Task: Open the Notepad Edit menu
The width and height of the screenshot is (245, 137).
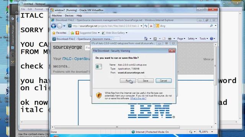Action: click(x=30, y=9)
